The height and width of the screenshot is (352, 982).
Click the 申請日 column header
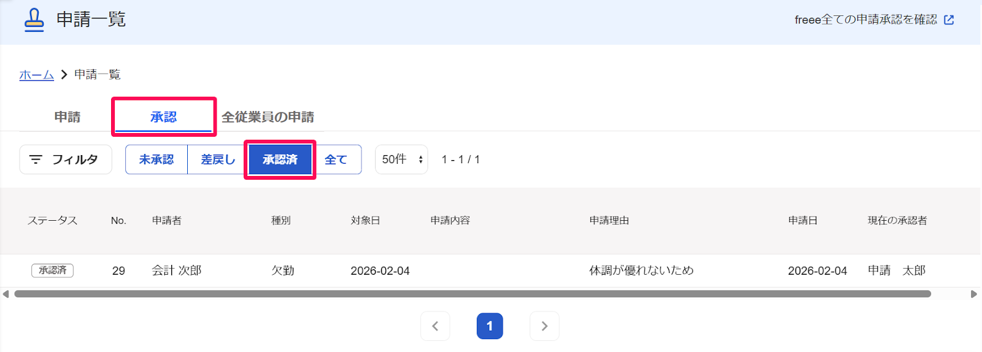(803, 220)
